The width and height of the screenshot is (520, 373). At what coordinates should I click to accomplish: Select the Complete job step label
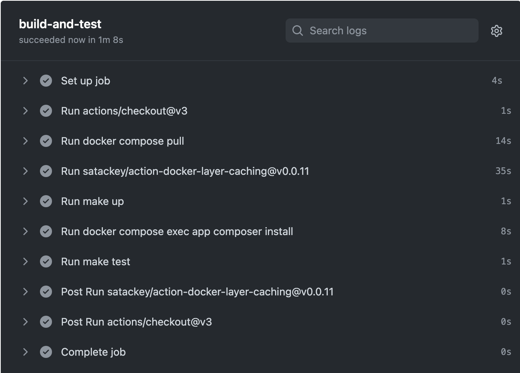click(x=93, y=352)
